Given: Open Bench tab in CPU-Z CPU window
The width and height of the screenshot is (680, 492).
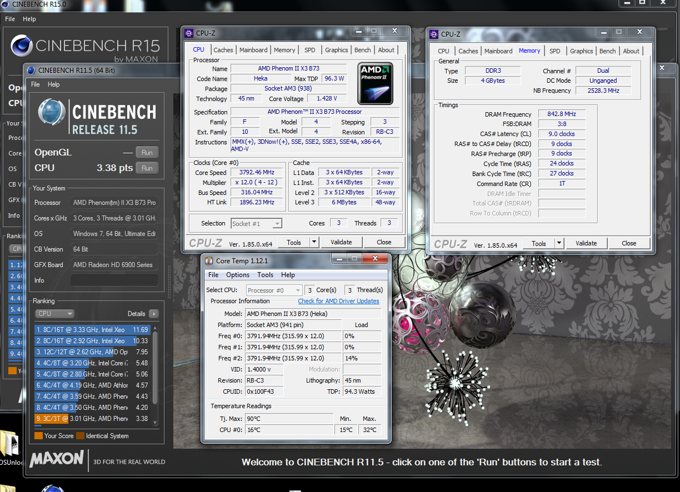Looking at the screenshot, I should [x=363, y=50].
